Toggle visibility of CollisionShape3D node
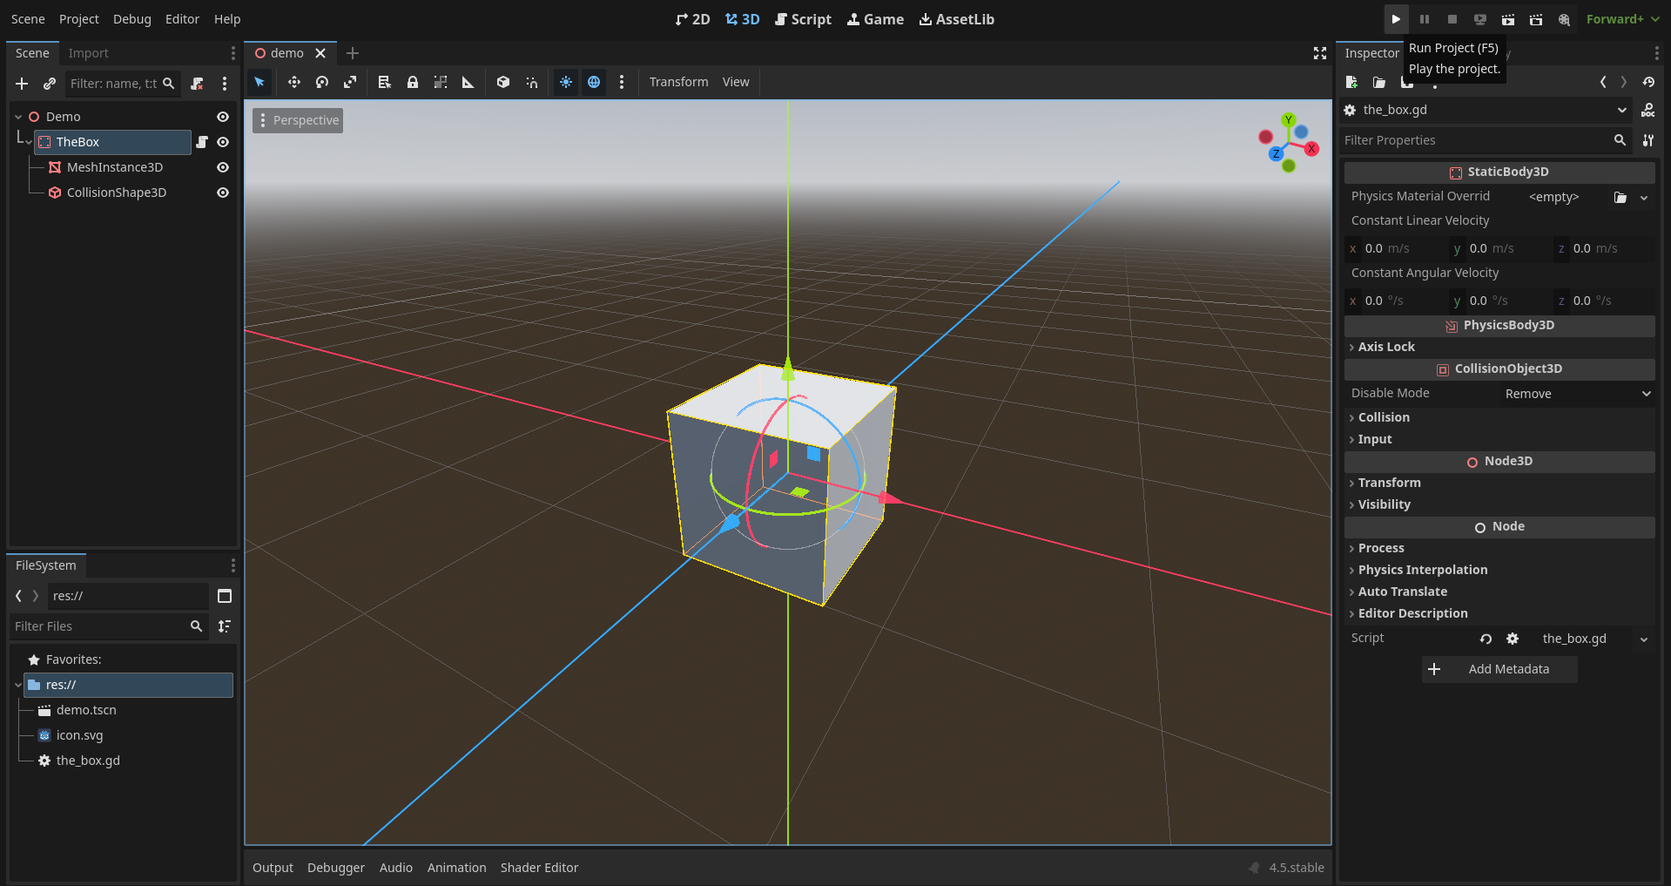The image size is (1671, 886). [x=223, y=193]
